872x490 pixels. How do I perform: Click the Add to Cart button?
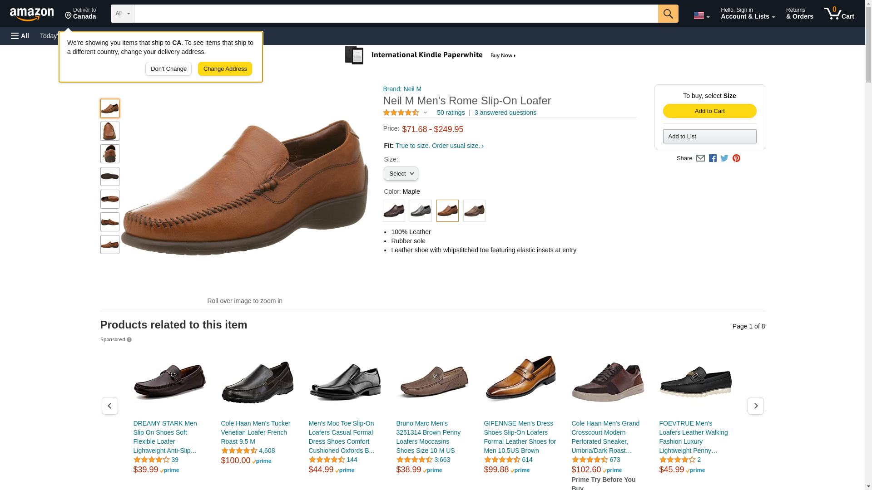coord(709,111)
